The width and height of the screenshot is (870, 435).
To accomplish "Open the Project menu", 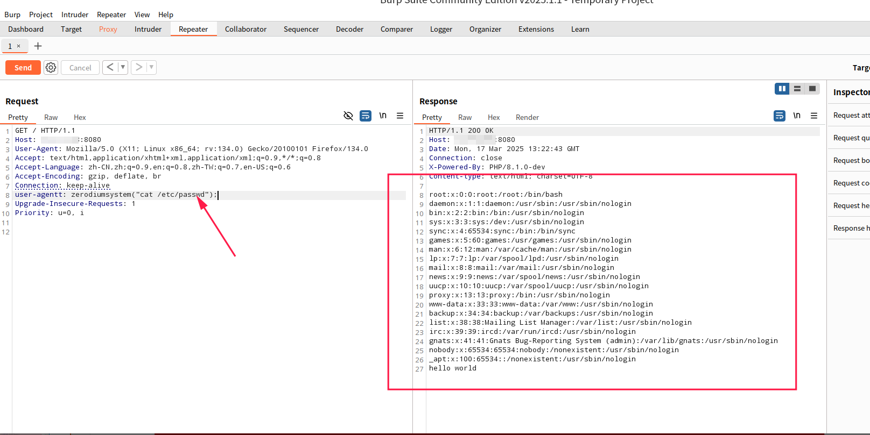I will point(41,15).
